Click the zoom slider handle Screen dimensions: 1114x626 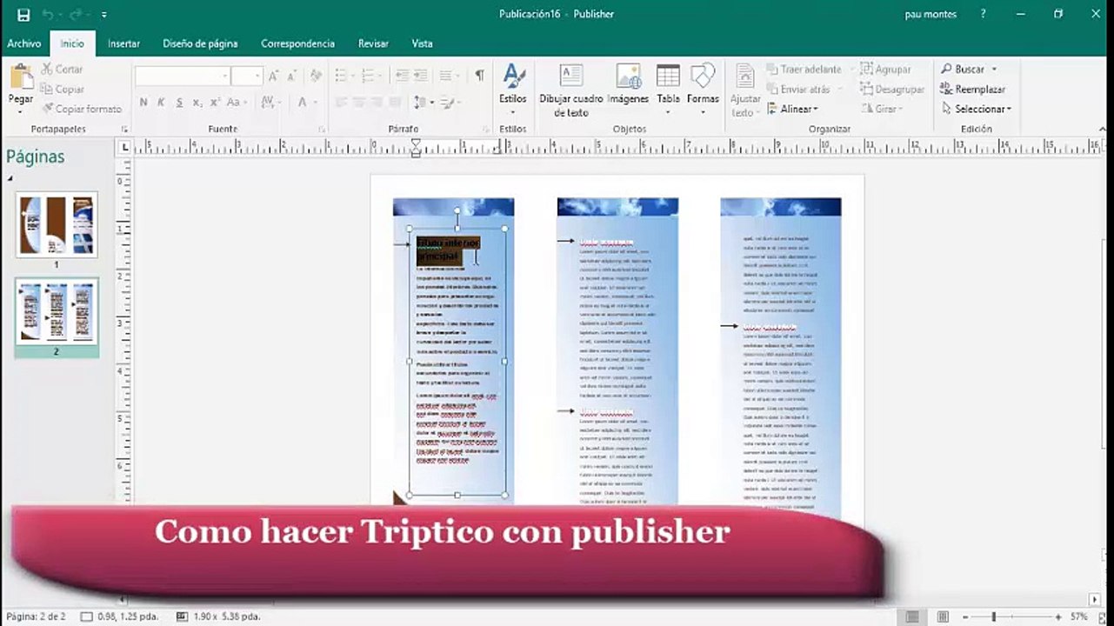(x=994, y=617)
